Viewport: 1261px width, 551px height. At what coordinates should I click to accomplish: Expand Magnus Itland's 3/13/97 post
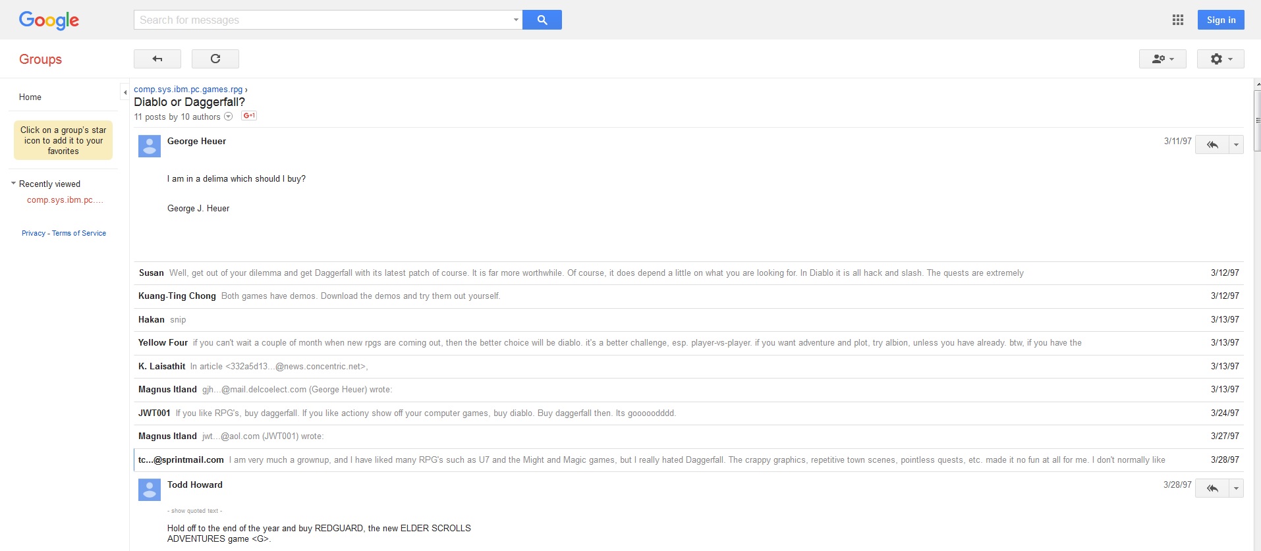(688, 390)
